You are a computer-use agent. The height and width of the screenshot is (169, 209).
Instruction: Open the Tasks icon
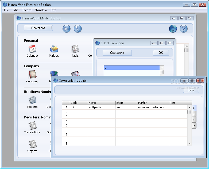pyautogui.click(x=75, y=49)
